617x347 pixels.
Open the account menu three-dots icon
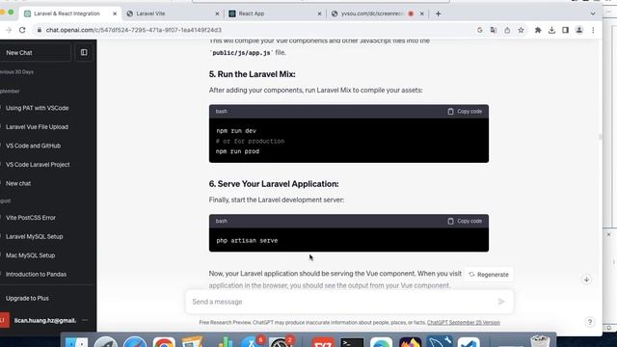tap(85, 320)
